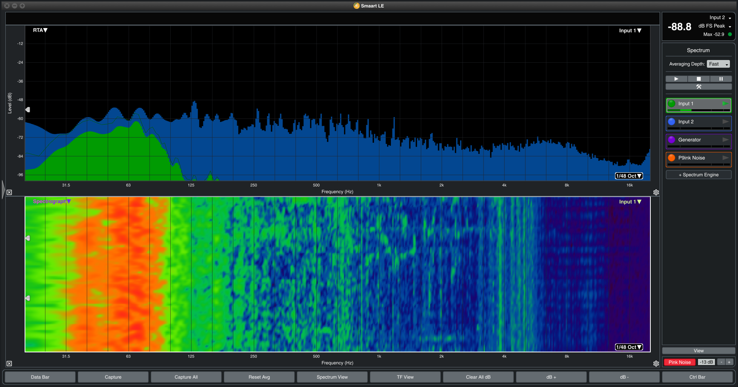Open the Spectrograph graph type dropdown
The width and height of the screenshot is (738, 387).
point(52,201)
